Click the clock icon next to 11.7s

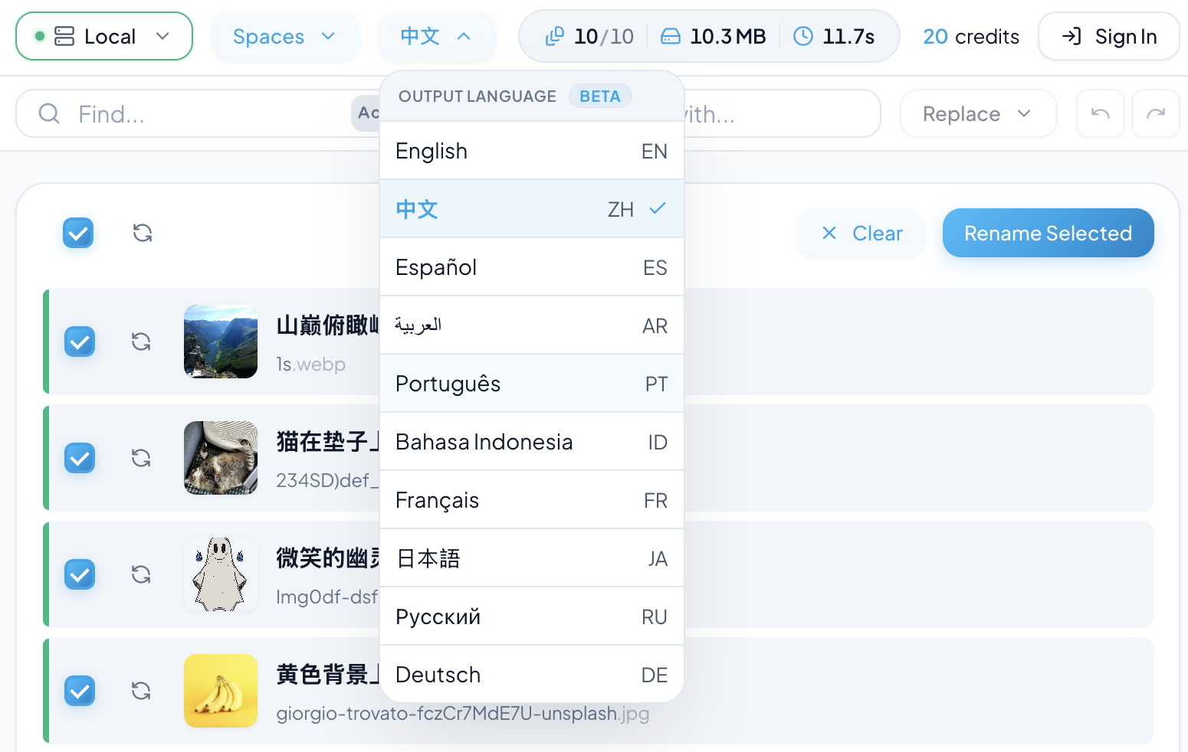tap(802, 36)
